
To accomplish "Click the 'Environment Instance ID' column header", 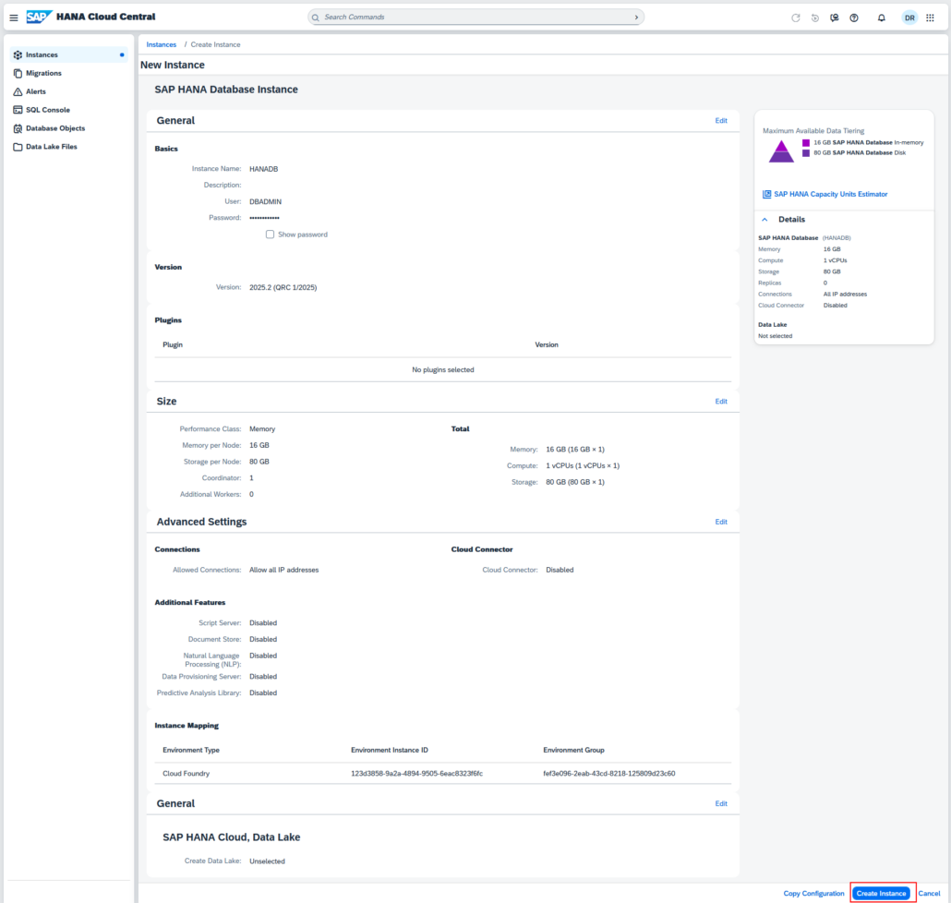I will click(x=390, y=750).
